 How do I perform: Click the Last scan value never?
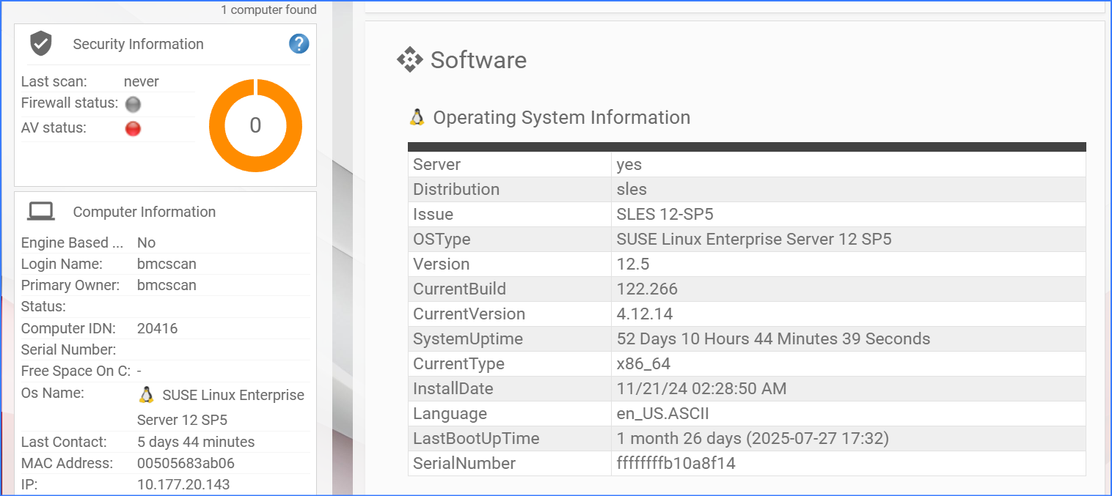point(142,81)
